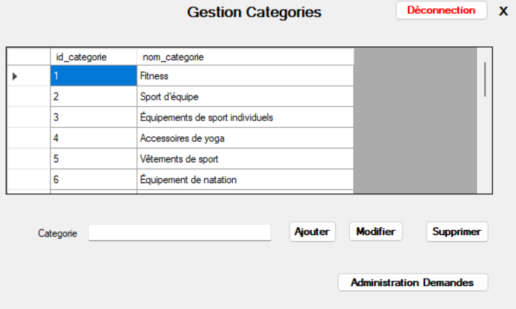Close the window with the X button
Viewport: 516px width, 309px height.
[x=504, y=11]
